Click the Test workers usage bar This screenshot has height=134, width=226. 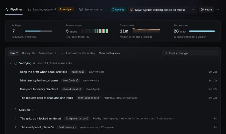pos(202,31)
